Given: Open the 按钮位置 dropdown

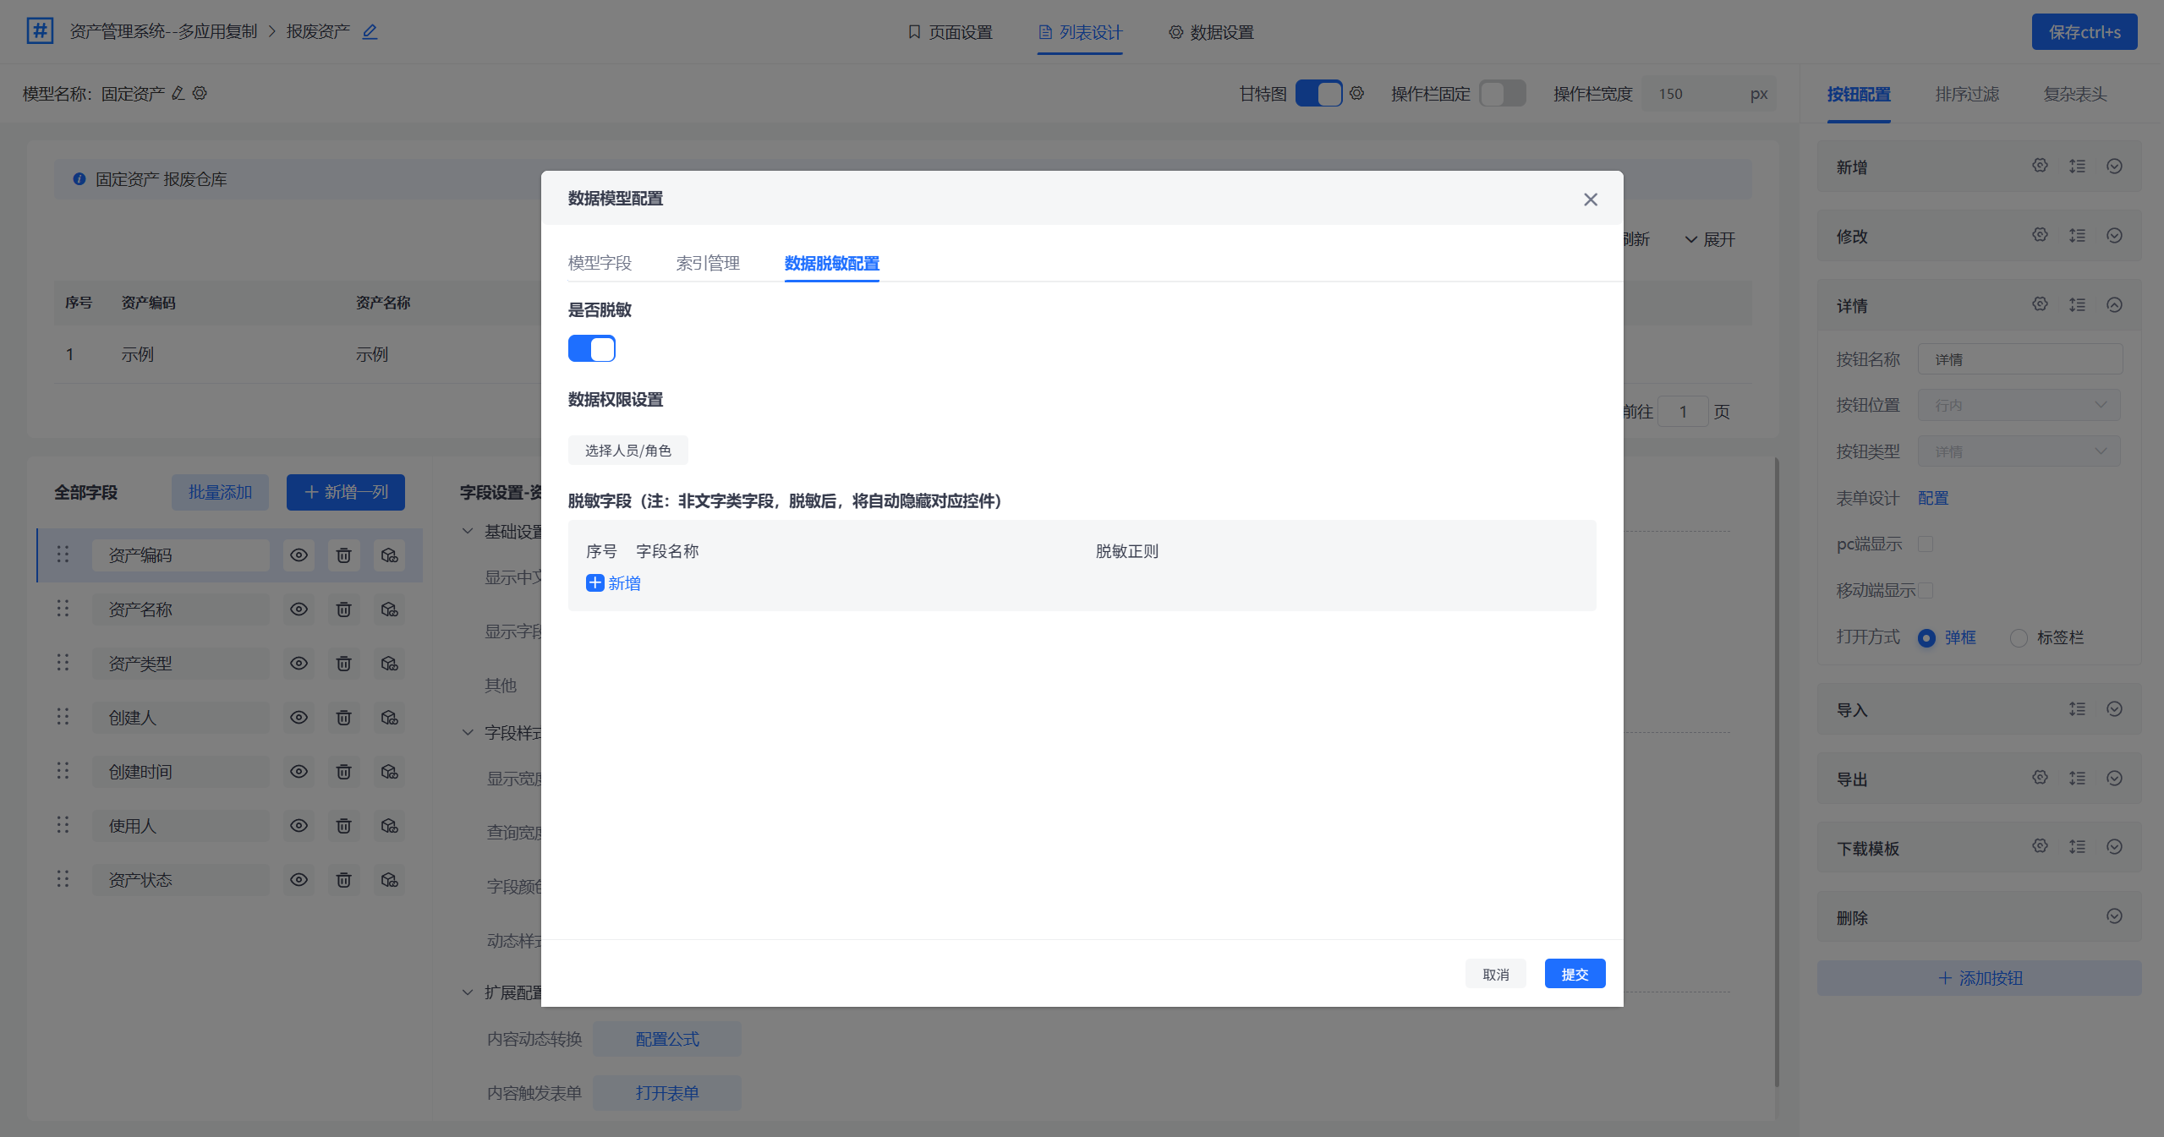Looking at the screenshot, I should tap(2019, 406).
